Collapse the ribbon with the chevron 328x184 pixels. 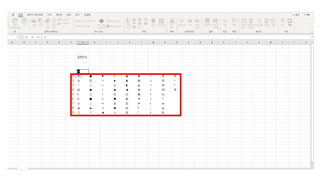coord(312,32)
